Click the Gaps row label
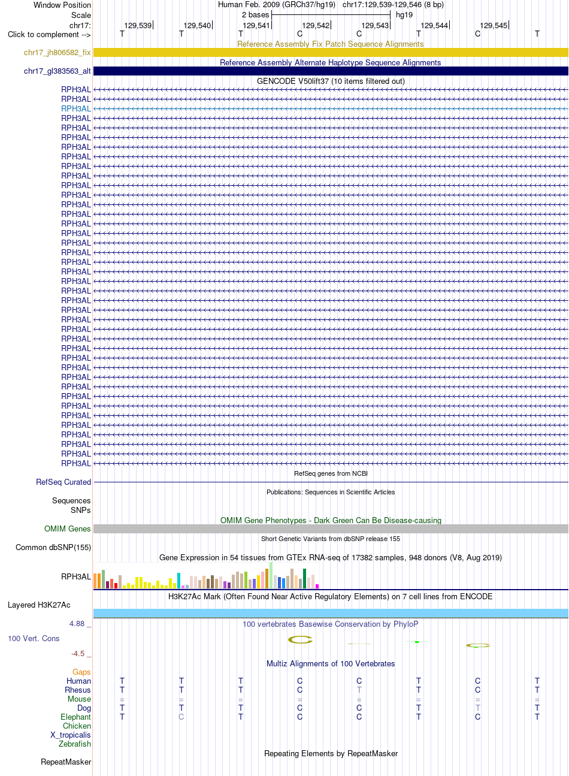Image resolution: width=569 pixels, height=776 pixels. pyautogui.click(x=82, y=672)
